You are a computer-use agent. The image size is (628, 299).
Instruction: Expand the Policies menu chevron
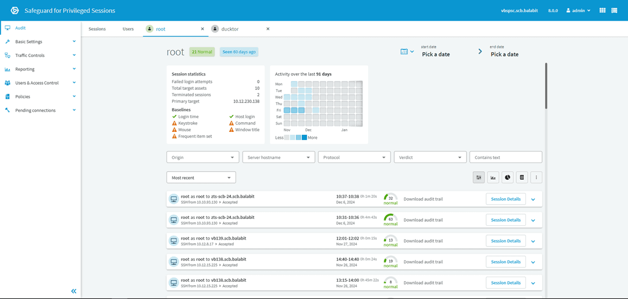pos(74,96)
